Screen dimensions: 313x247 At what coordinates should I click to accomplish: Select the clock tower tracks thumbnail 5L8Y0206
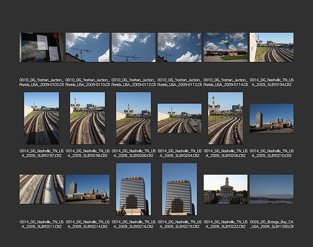[226, 118]
